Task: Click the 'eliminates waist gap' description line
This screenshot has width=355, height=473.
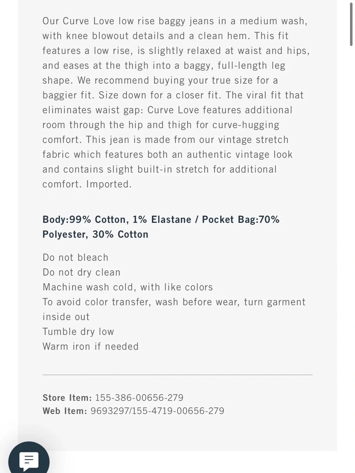Action: pyautogui.click(x=167, y=110)
